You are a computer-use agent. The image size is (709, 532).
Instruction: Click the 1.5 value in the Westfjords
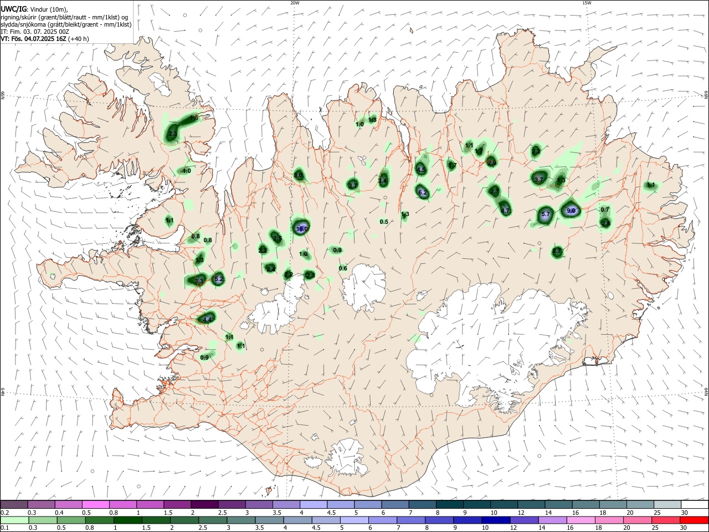point(194,117)
